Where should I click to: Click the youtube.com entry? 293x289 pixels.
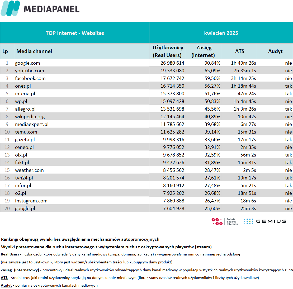(x=30, y=71)
